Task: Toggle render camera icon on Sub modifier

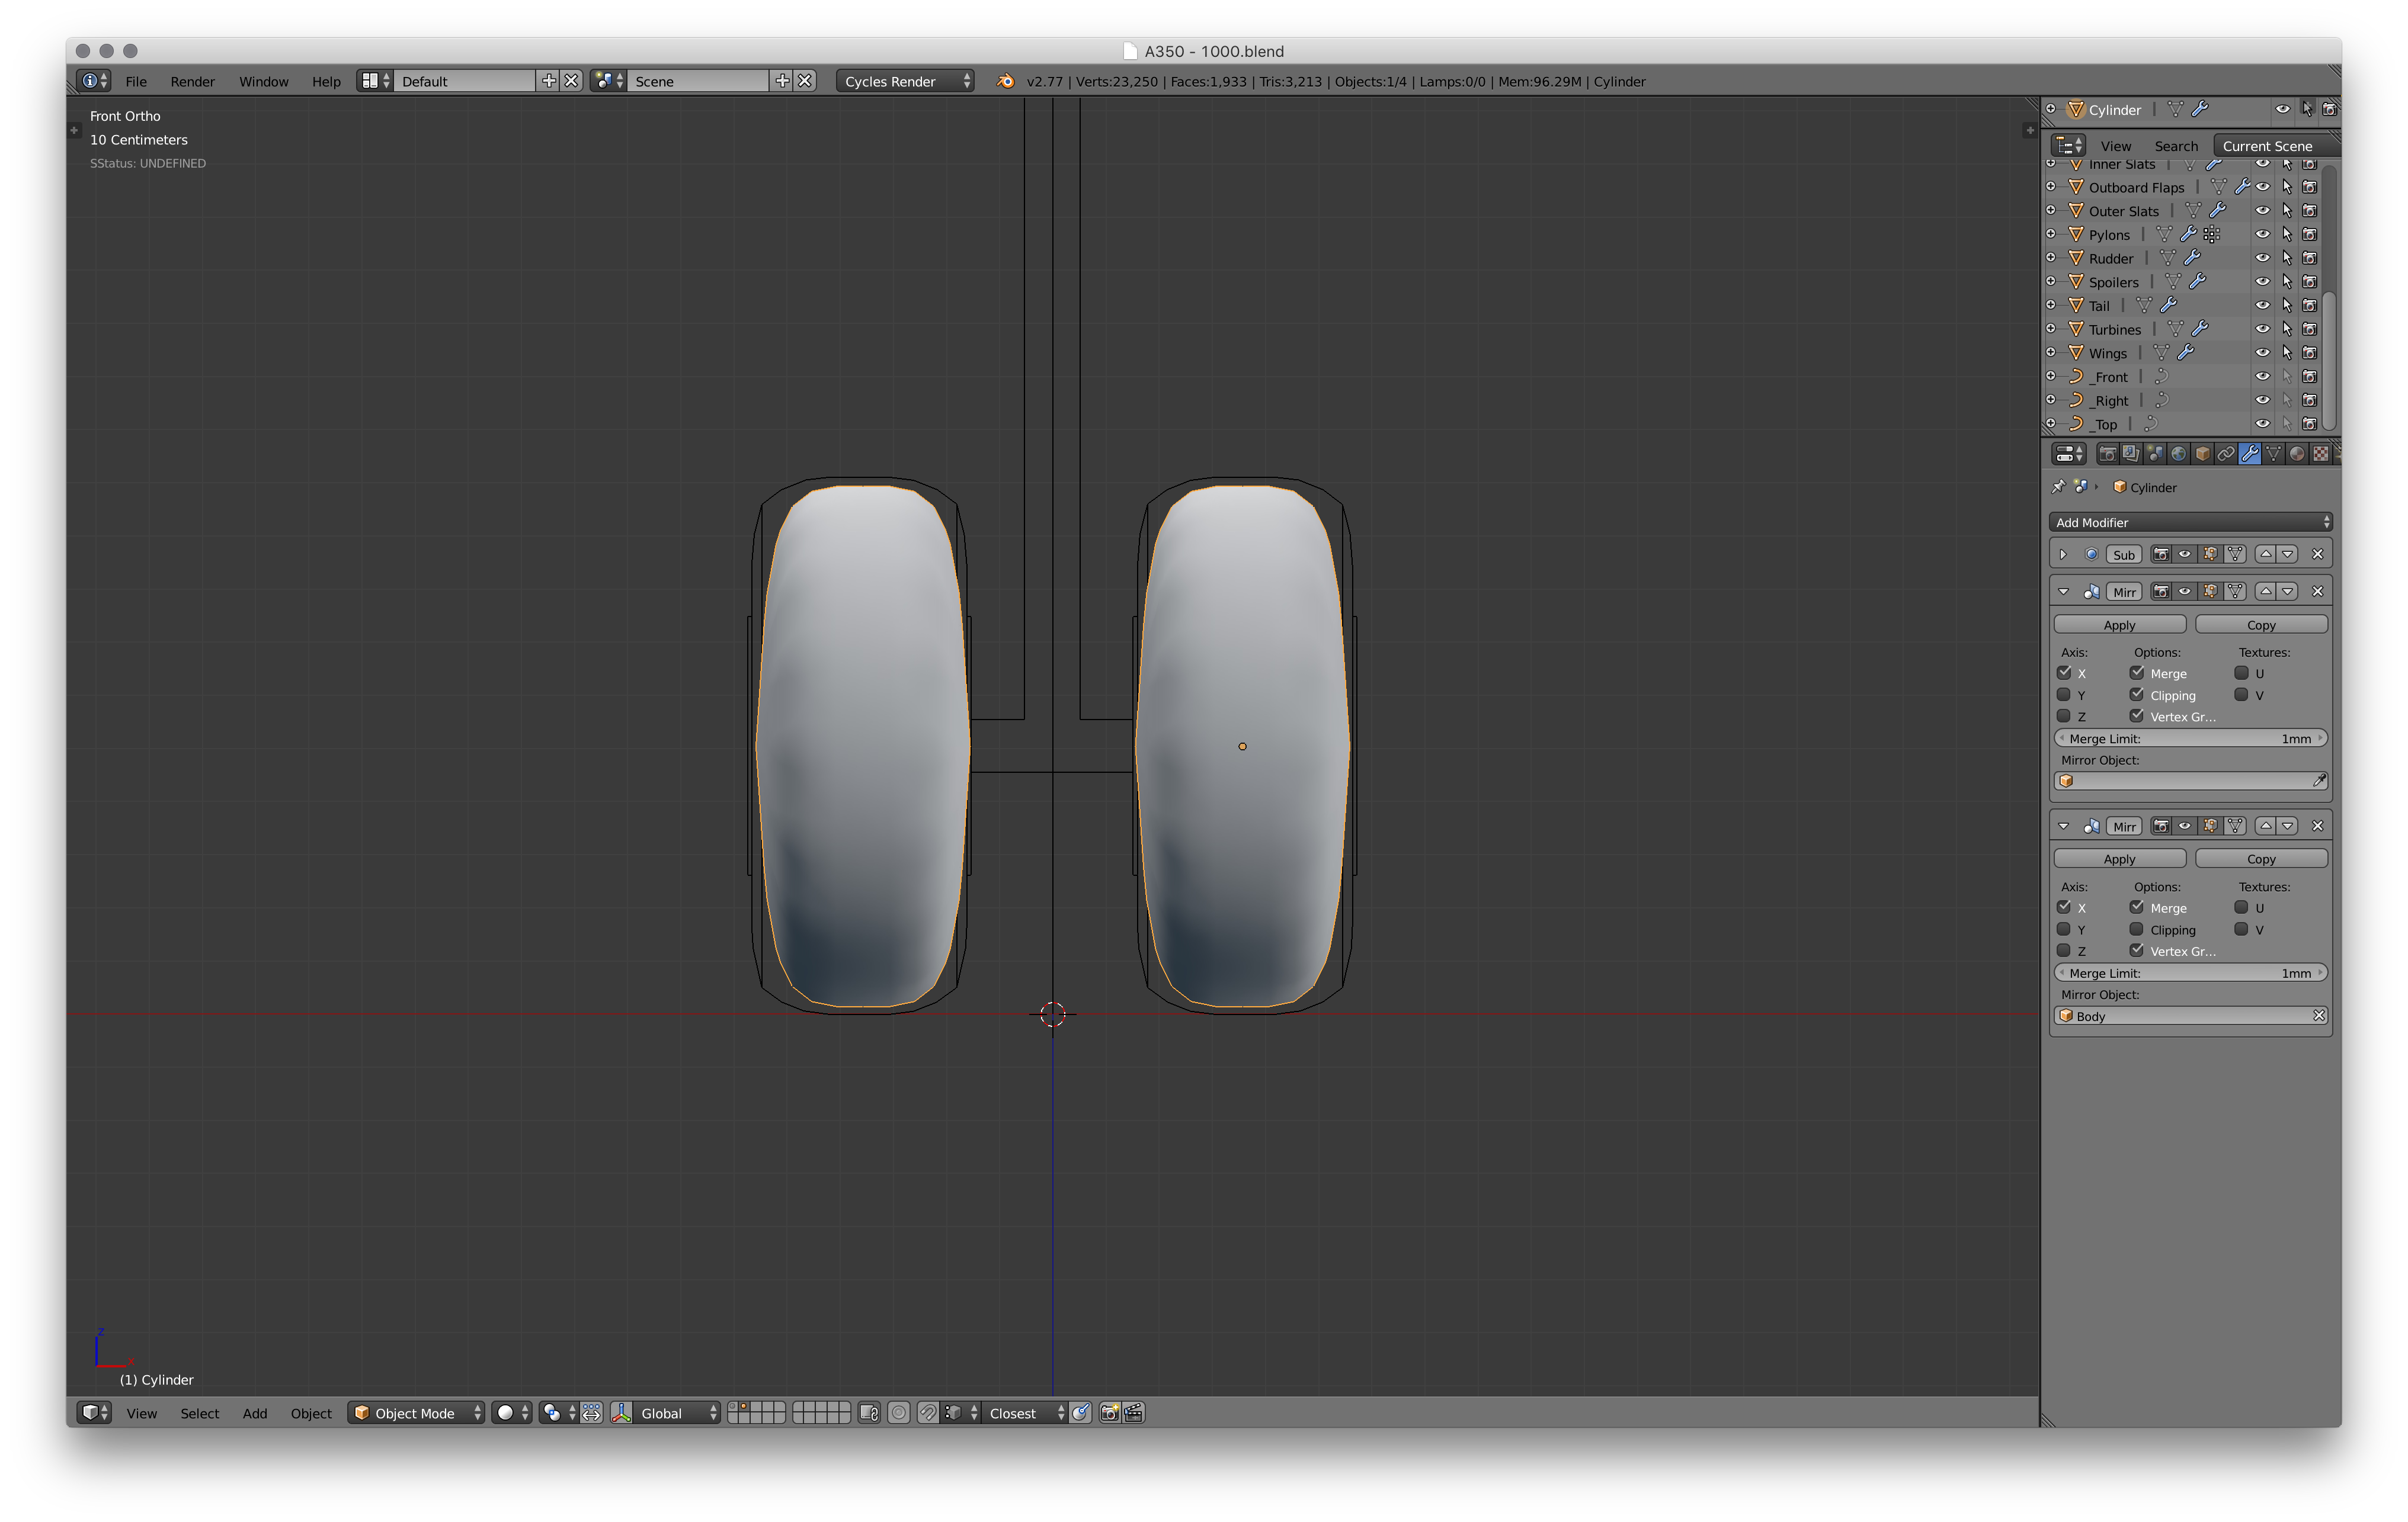Action: (x=2161, y=554)
